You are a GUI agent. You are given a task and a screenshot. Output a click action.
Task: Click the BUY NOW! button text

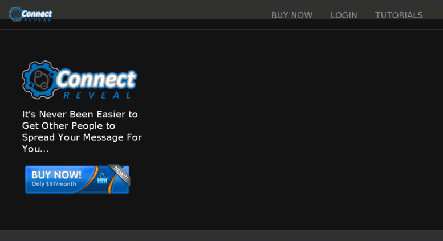(x=56, y=175)
